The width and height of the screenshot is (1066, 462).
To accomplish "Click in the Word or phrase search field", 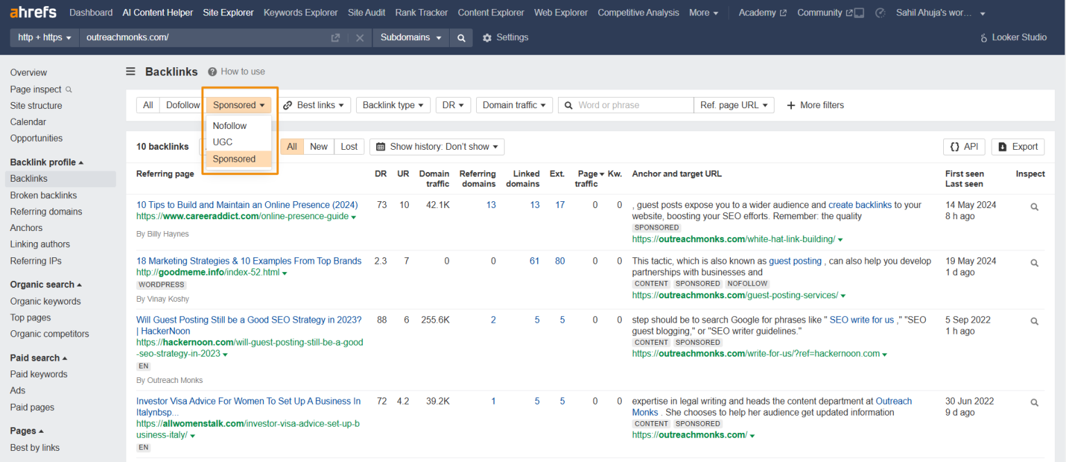I will point(626,105).
